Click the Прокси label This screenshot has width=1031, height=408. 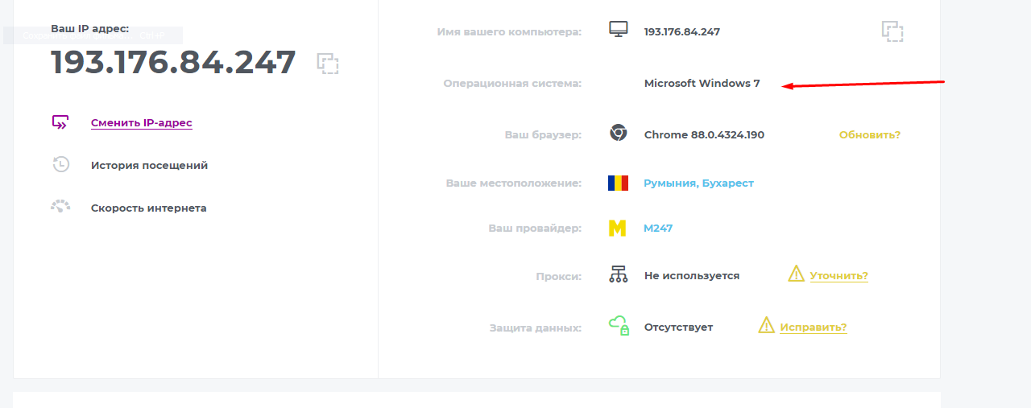(x=558, y=276)
